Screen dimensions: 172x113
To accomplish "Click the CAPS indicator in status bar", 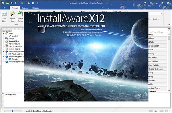I will coord(151,111).
